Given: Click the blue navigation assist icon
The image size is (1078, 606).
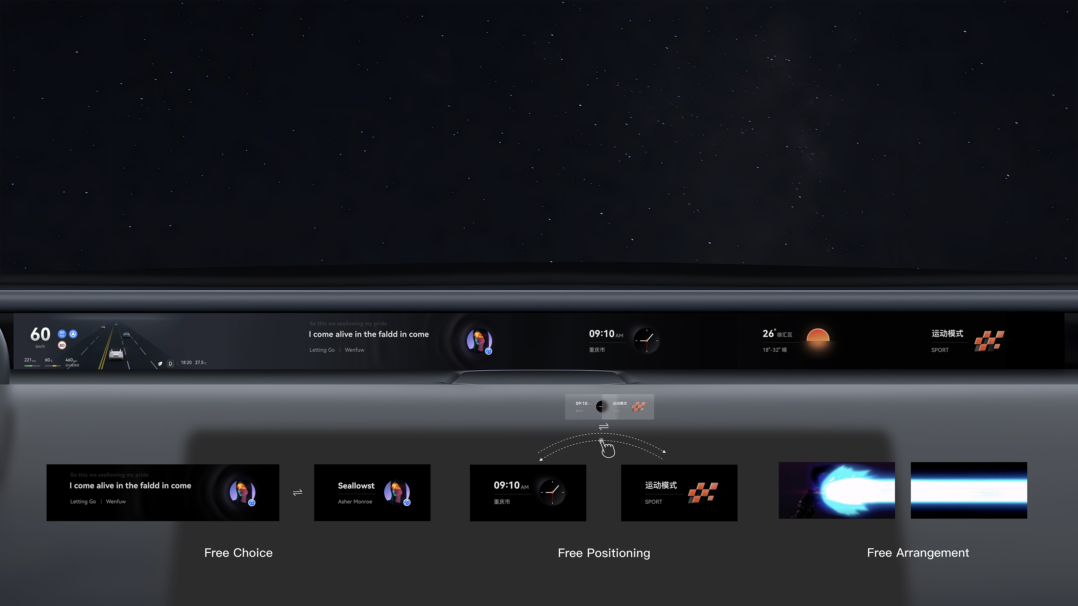Looking at the screenshot, I should tap(73, 334).
